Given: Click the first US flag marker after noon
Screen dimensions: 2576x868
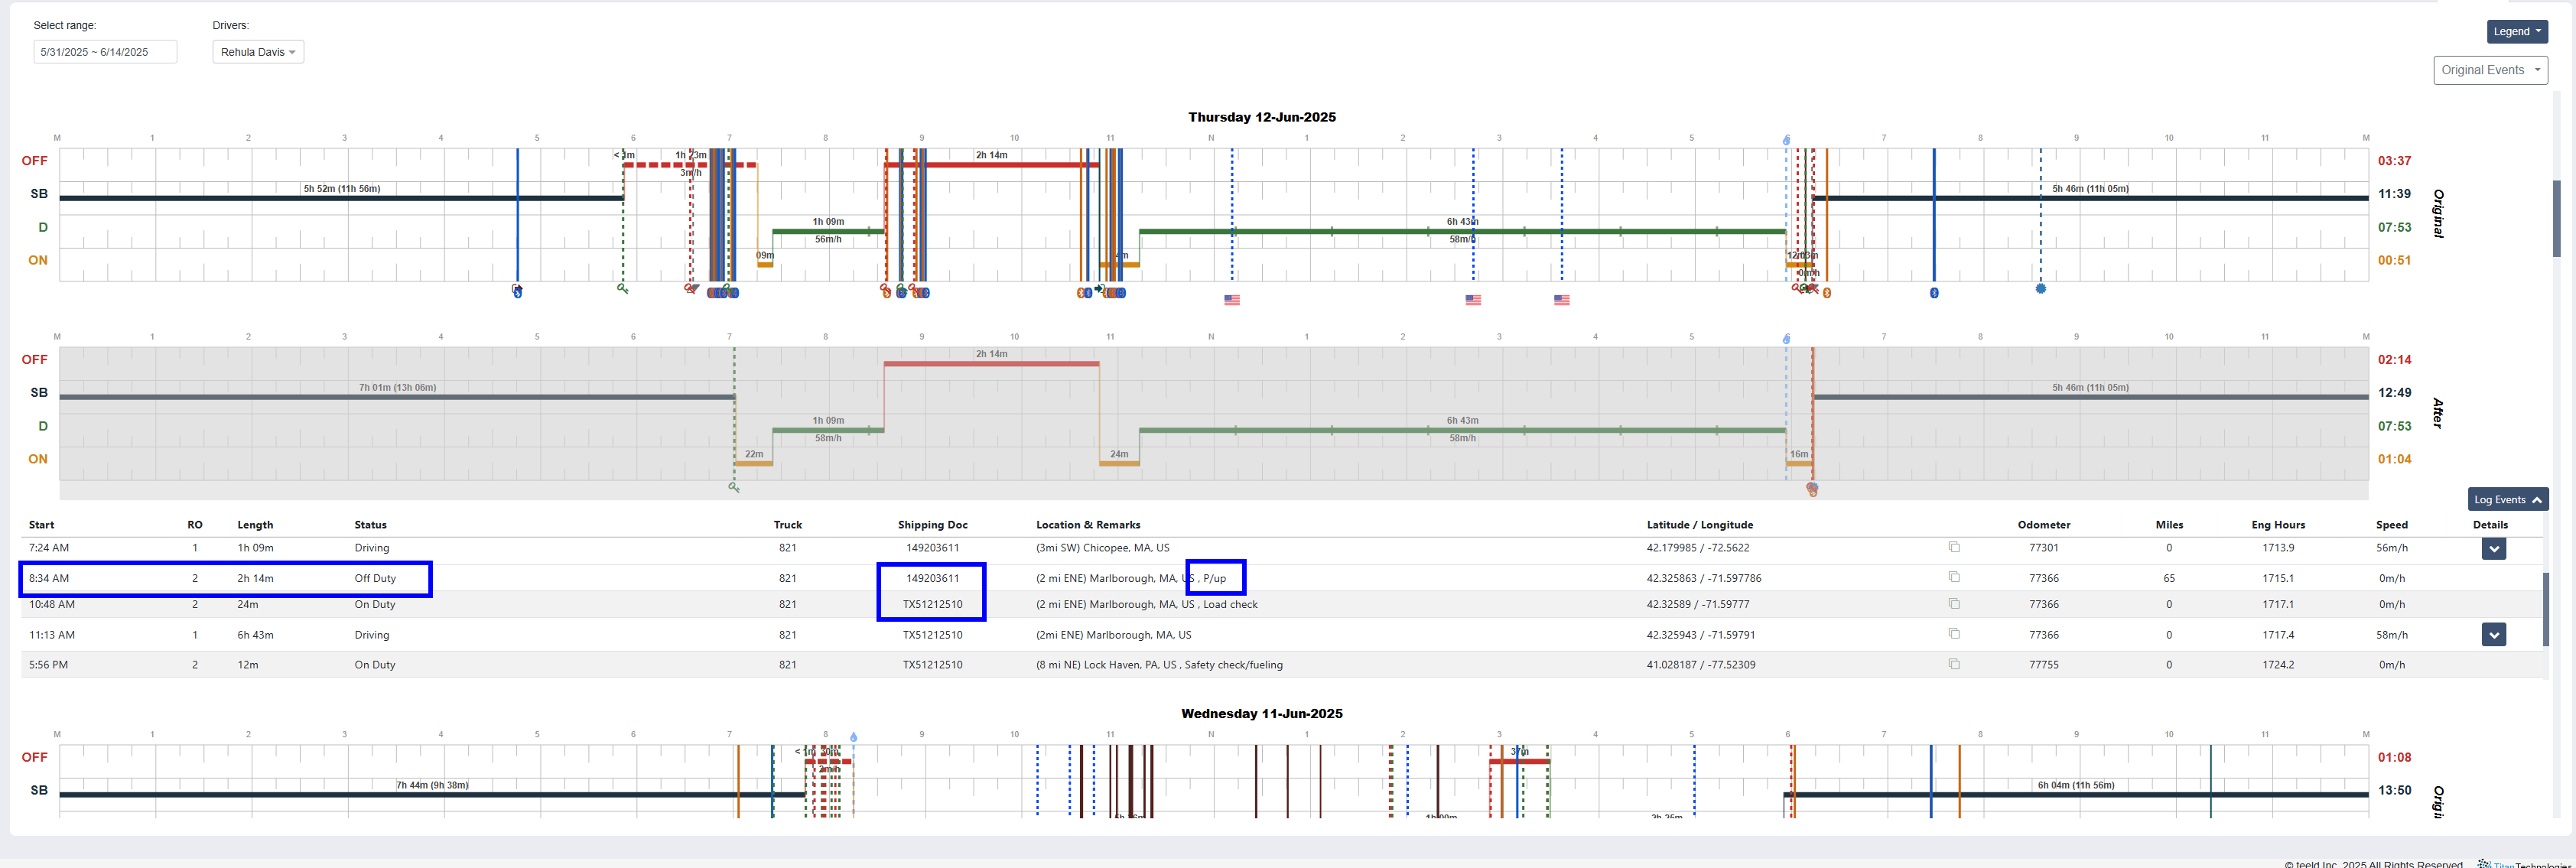Looking at the screenshot, I should coord(1232,300).
